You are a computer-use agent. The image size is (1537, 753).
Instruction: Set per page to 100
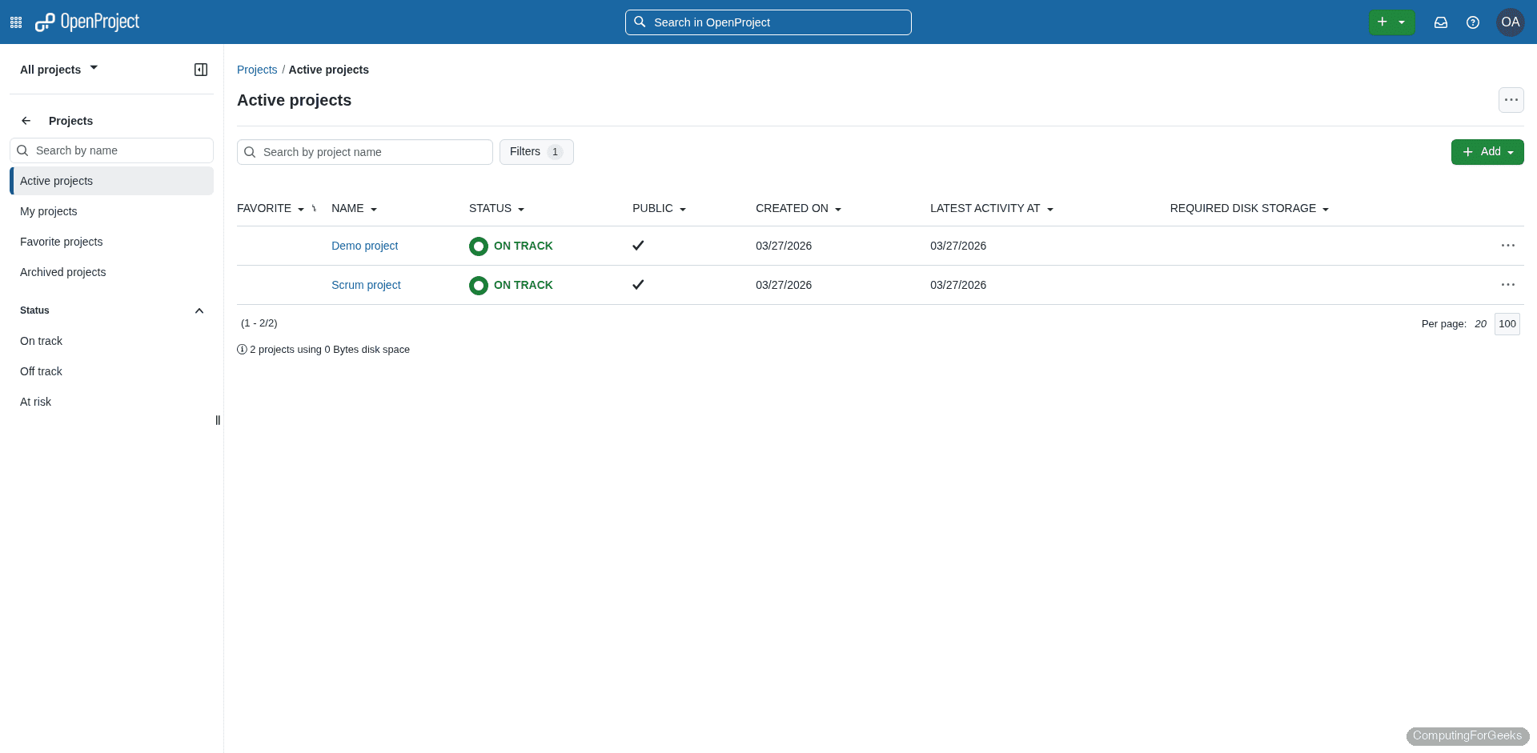point(1507,324)
